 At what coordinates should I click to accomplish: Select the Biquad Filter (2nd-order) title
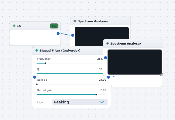click(x=60, y=51)
